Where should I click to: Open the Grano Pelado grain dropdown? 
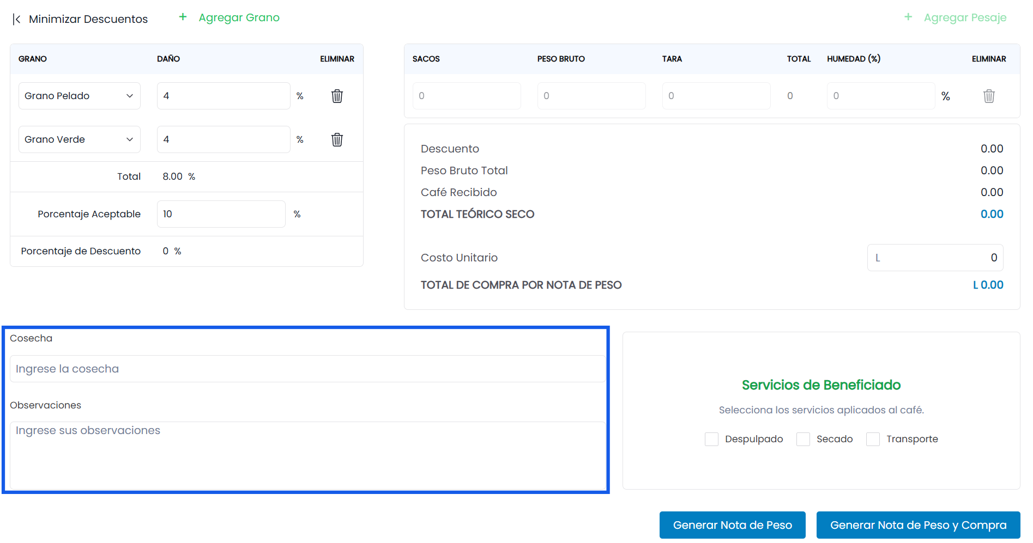point(80,96)
